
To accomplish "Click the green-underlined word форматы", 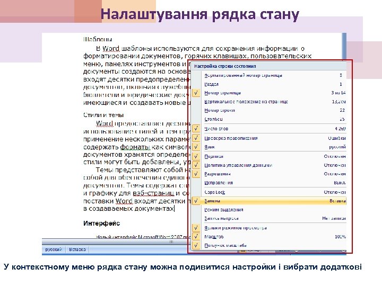I will tap(135, 147).
